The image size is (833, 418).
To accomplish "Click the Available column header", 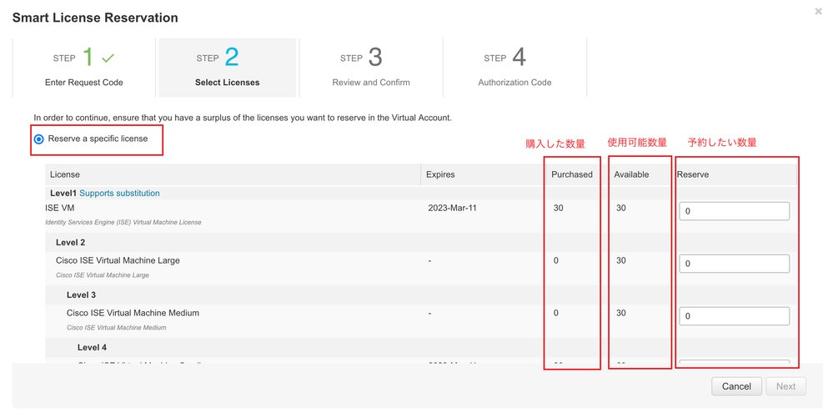I will click(x=631, y=174).
